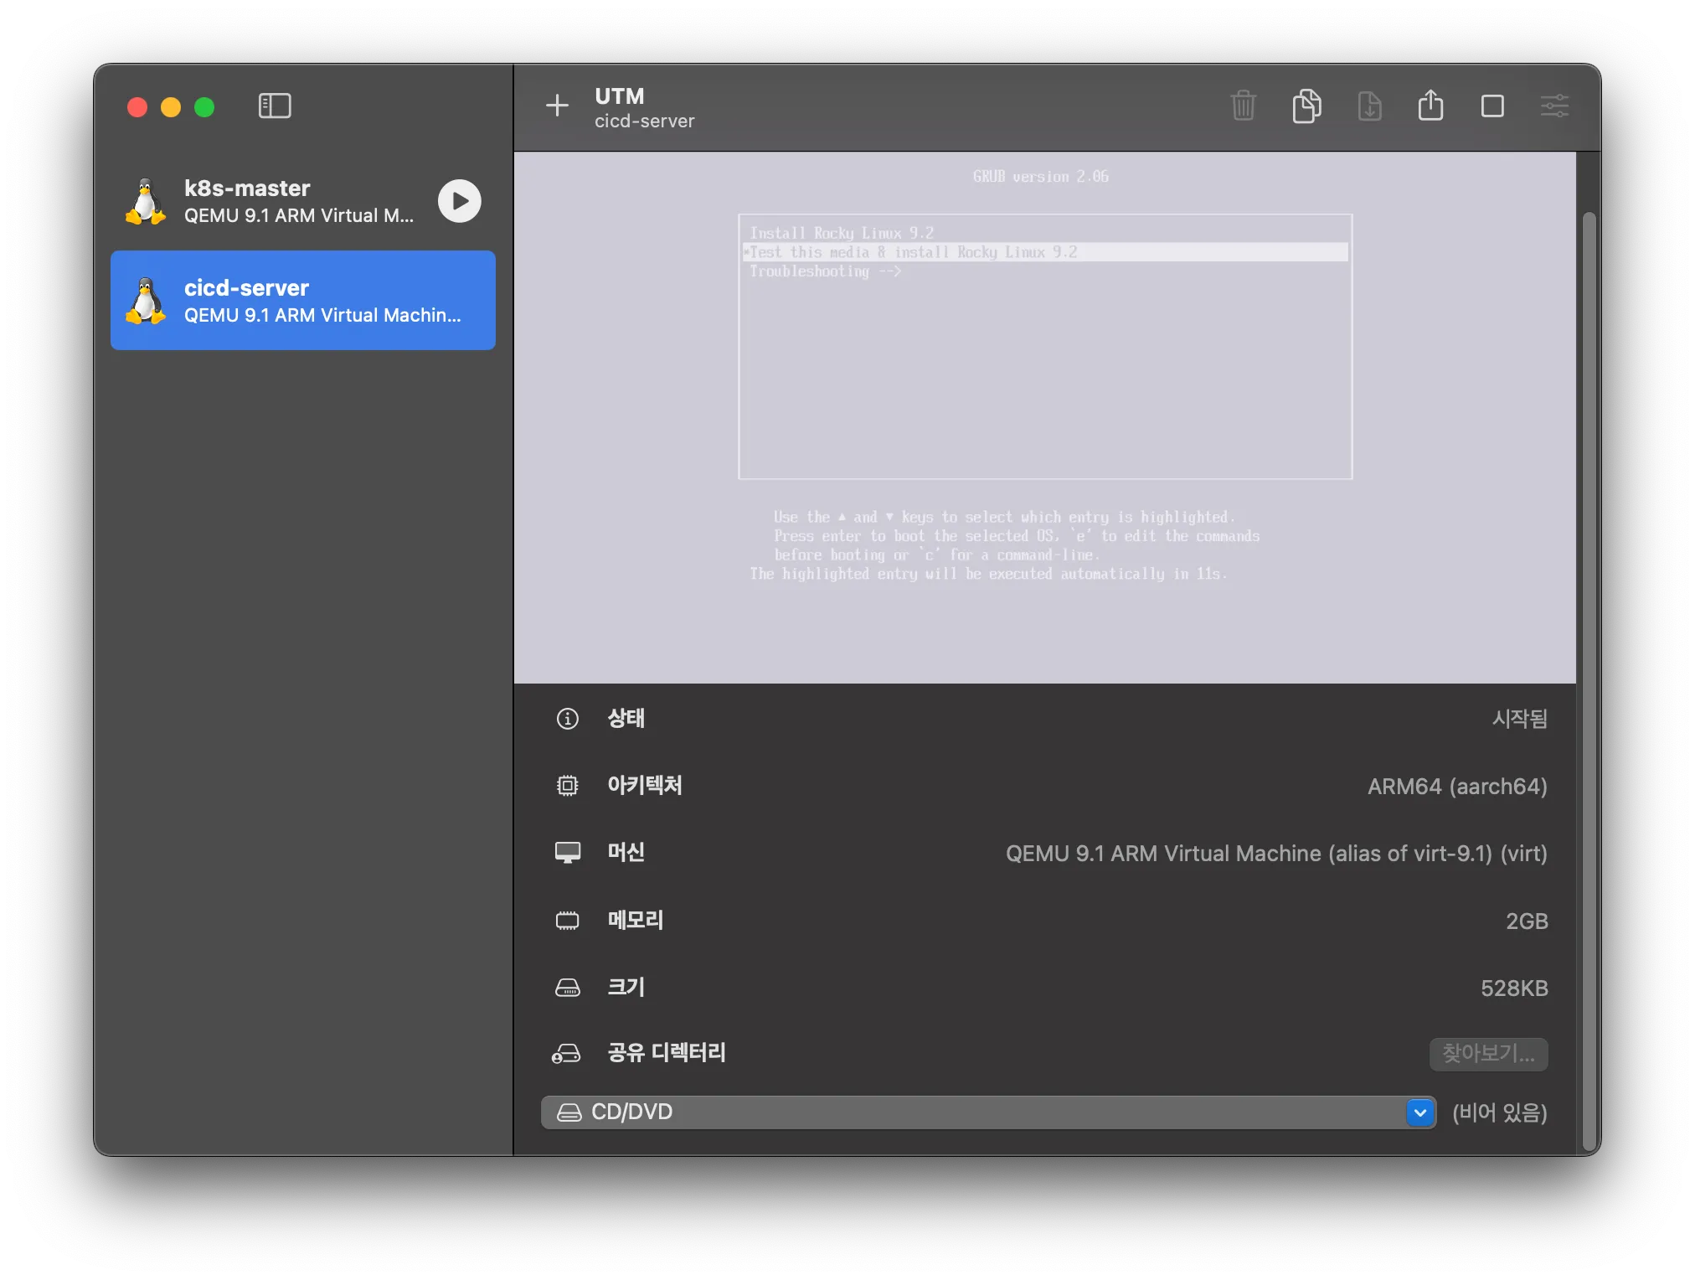Click the 상태 info icon
Image resolution: width=1695 pixels, height=1280 pixels.
[x=568, y=719]
